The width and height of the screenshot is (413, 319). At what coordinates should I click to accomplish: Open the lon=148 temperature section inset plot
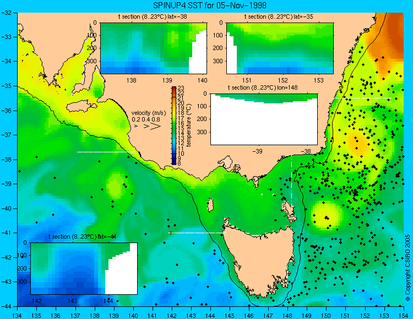coord(264,119)
